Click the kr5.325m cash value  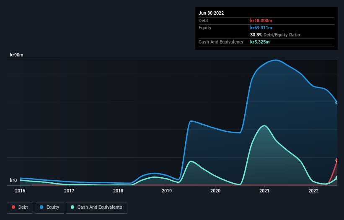point(260,42)
